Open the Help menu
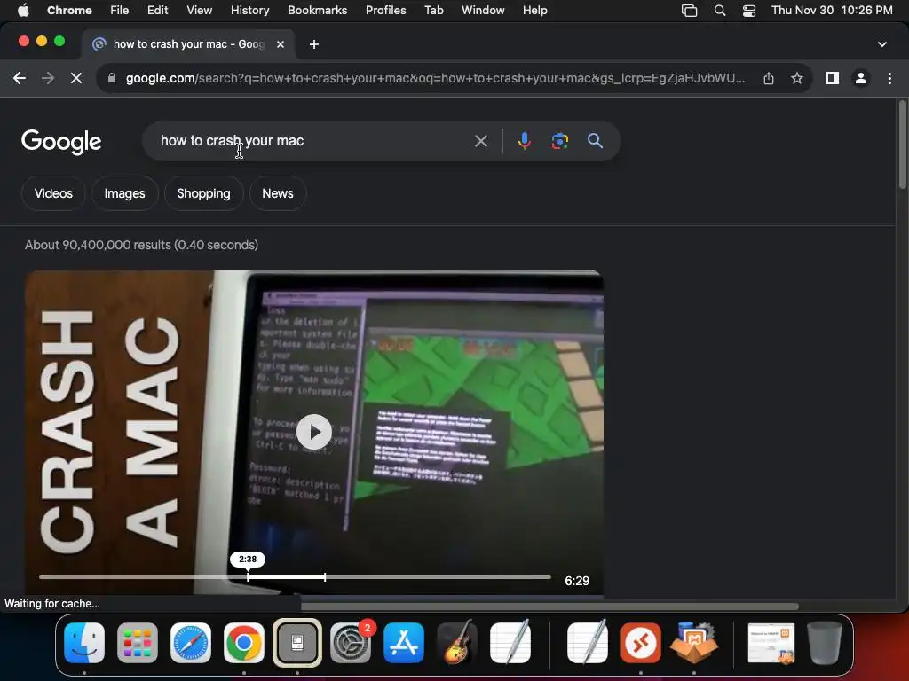This screenshot has width=909, height=681. pos(534,11)
